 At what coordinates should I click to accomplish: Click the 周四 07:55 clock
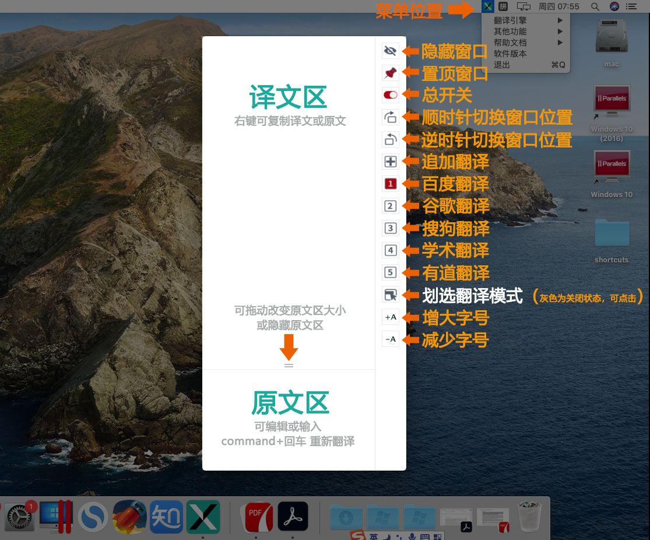(558, 6)
